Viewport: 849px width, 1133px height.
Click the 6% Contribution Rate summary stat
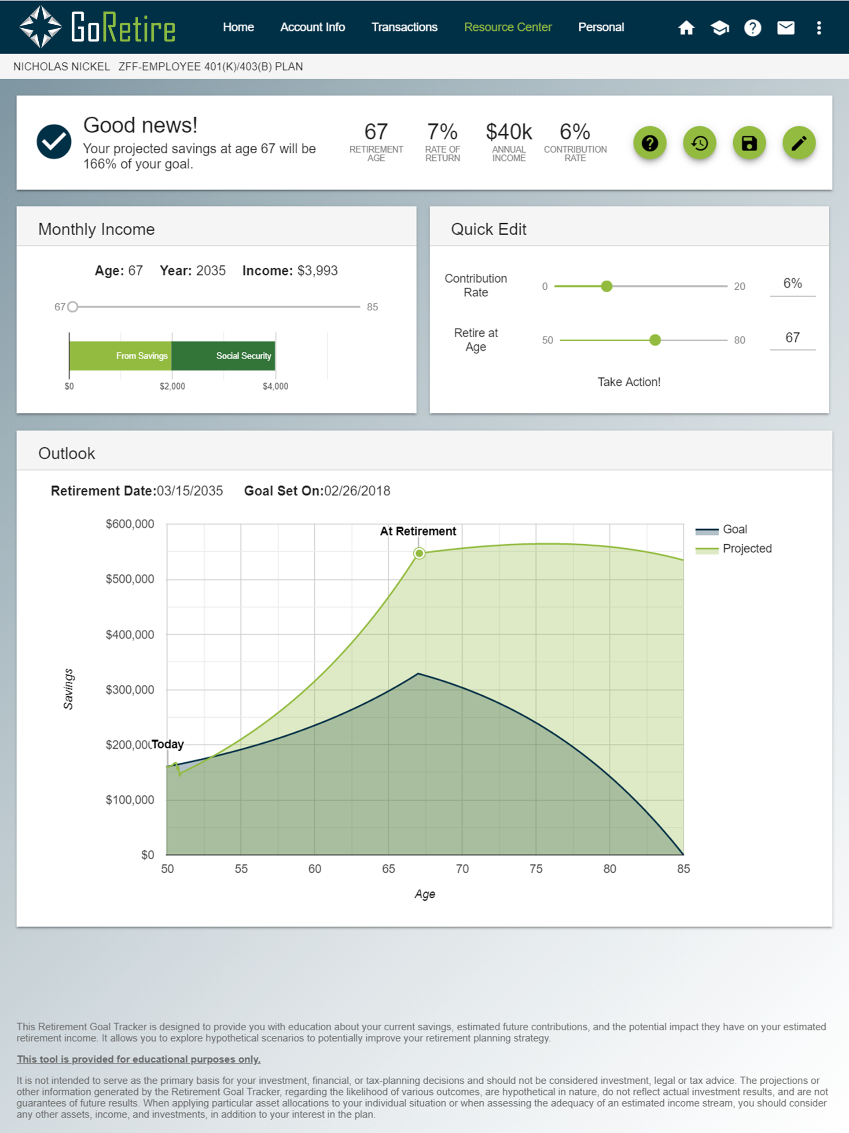[575, 141]
